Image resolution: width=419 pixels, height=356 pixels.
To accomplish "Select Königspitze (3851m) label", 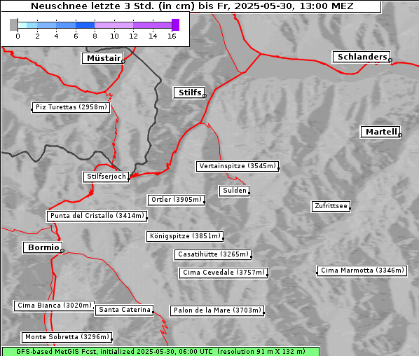I will 185,236.
